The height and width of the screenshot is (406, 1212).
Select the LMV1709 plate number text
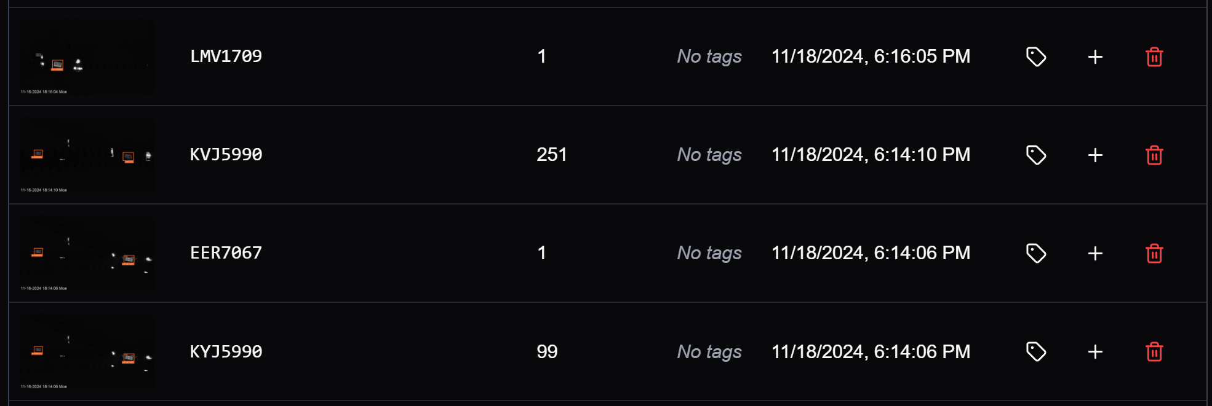point(226,57)
